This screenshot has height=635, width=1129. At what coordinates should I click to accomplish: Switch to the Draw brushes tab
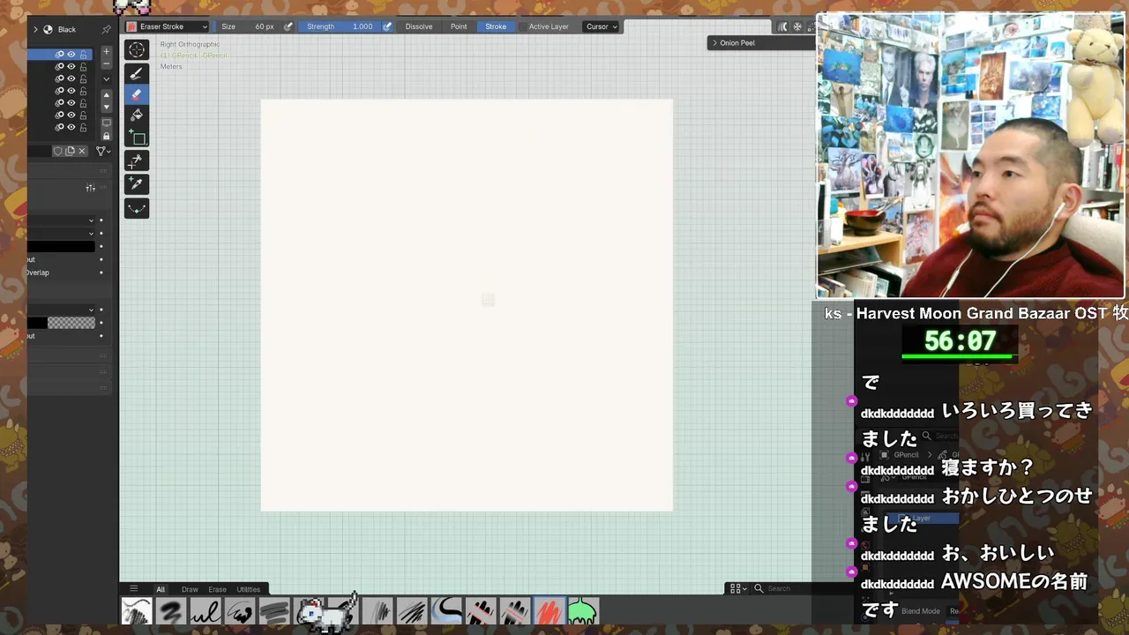[190, 589]
